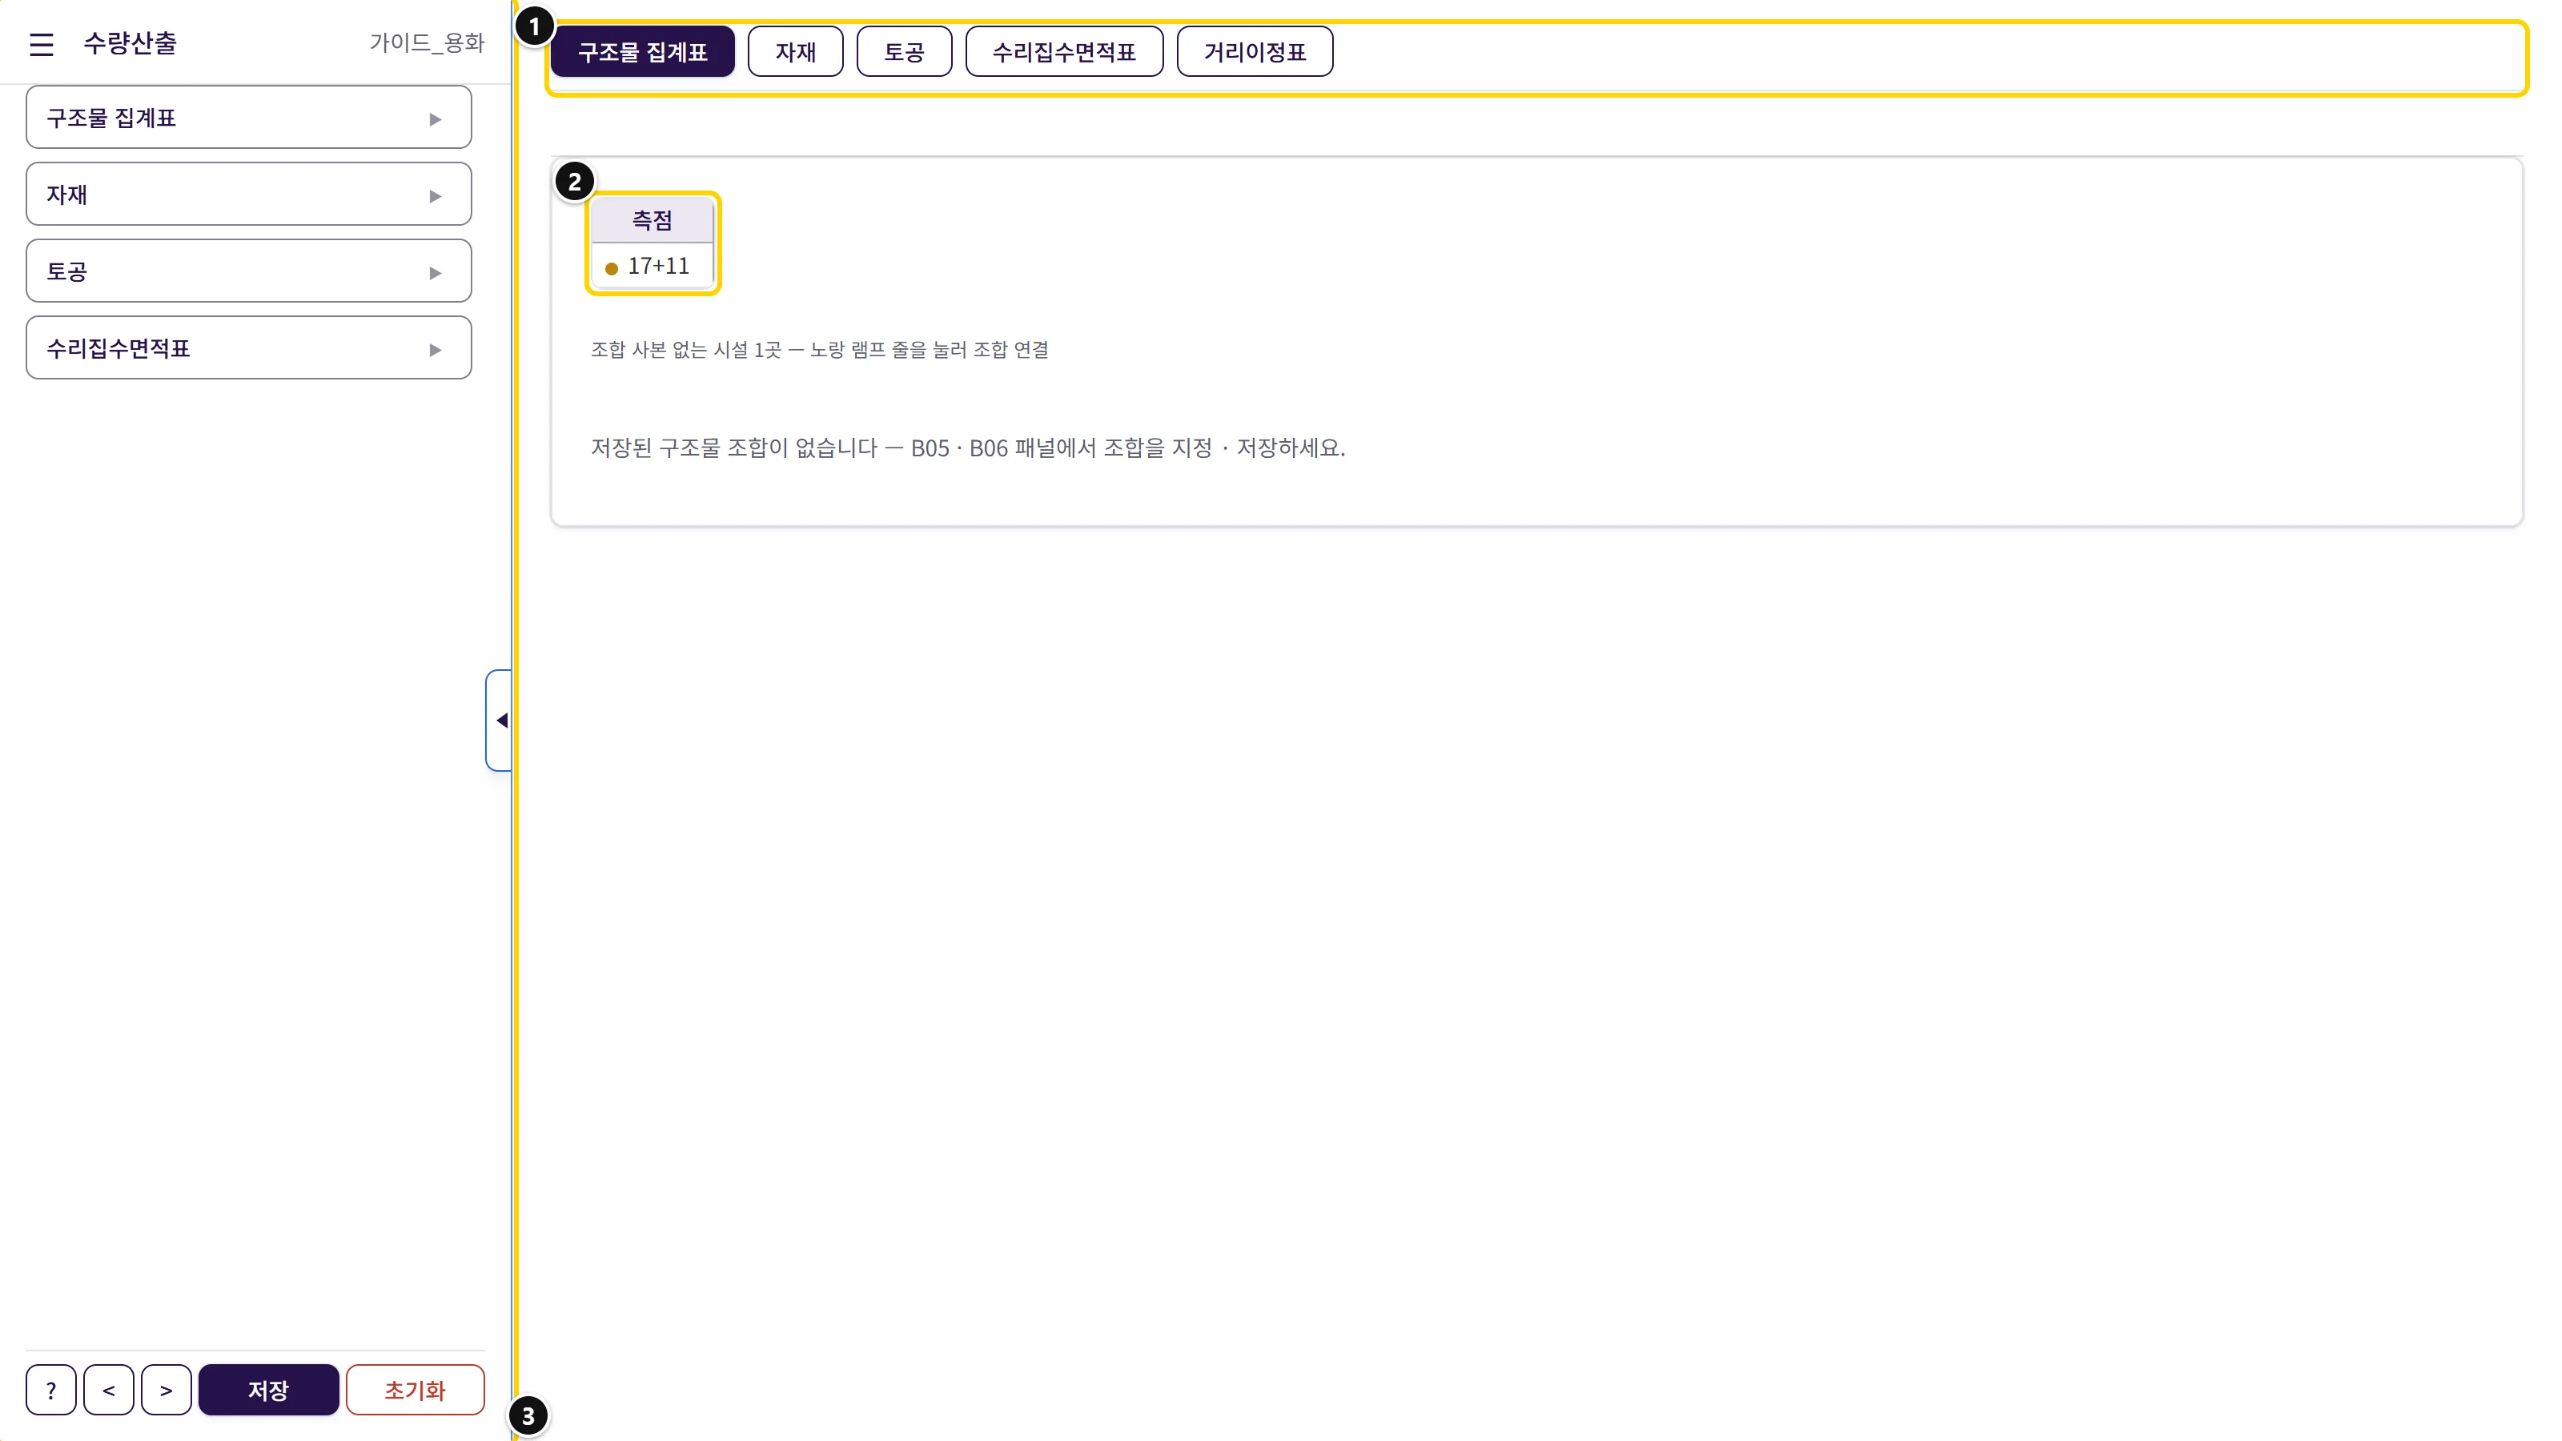
Task: Click the 측점 column header
Action: 653,221
